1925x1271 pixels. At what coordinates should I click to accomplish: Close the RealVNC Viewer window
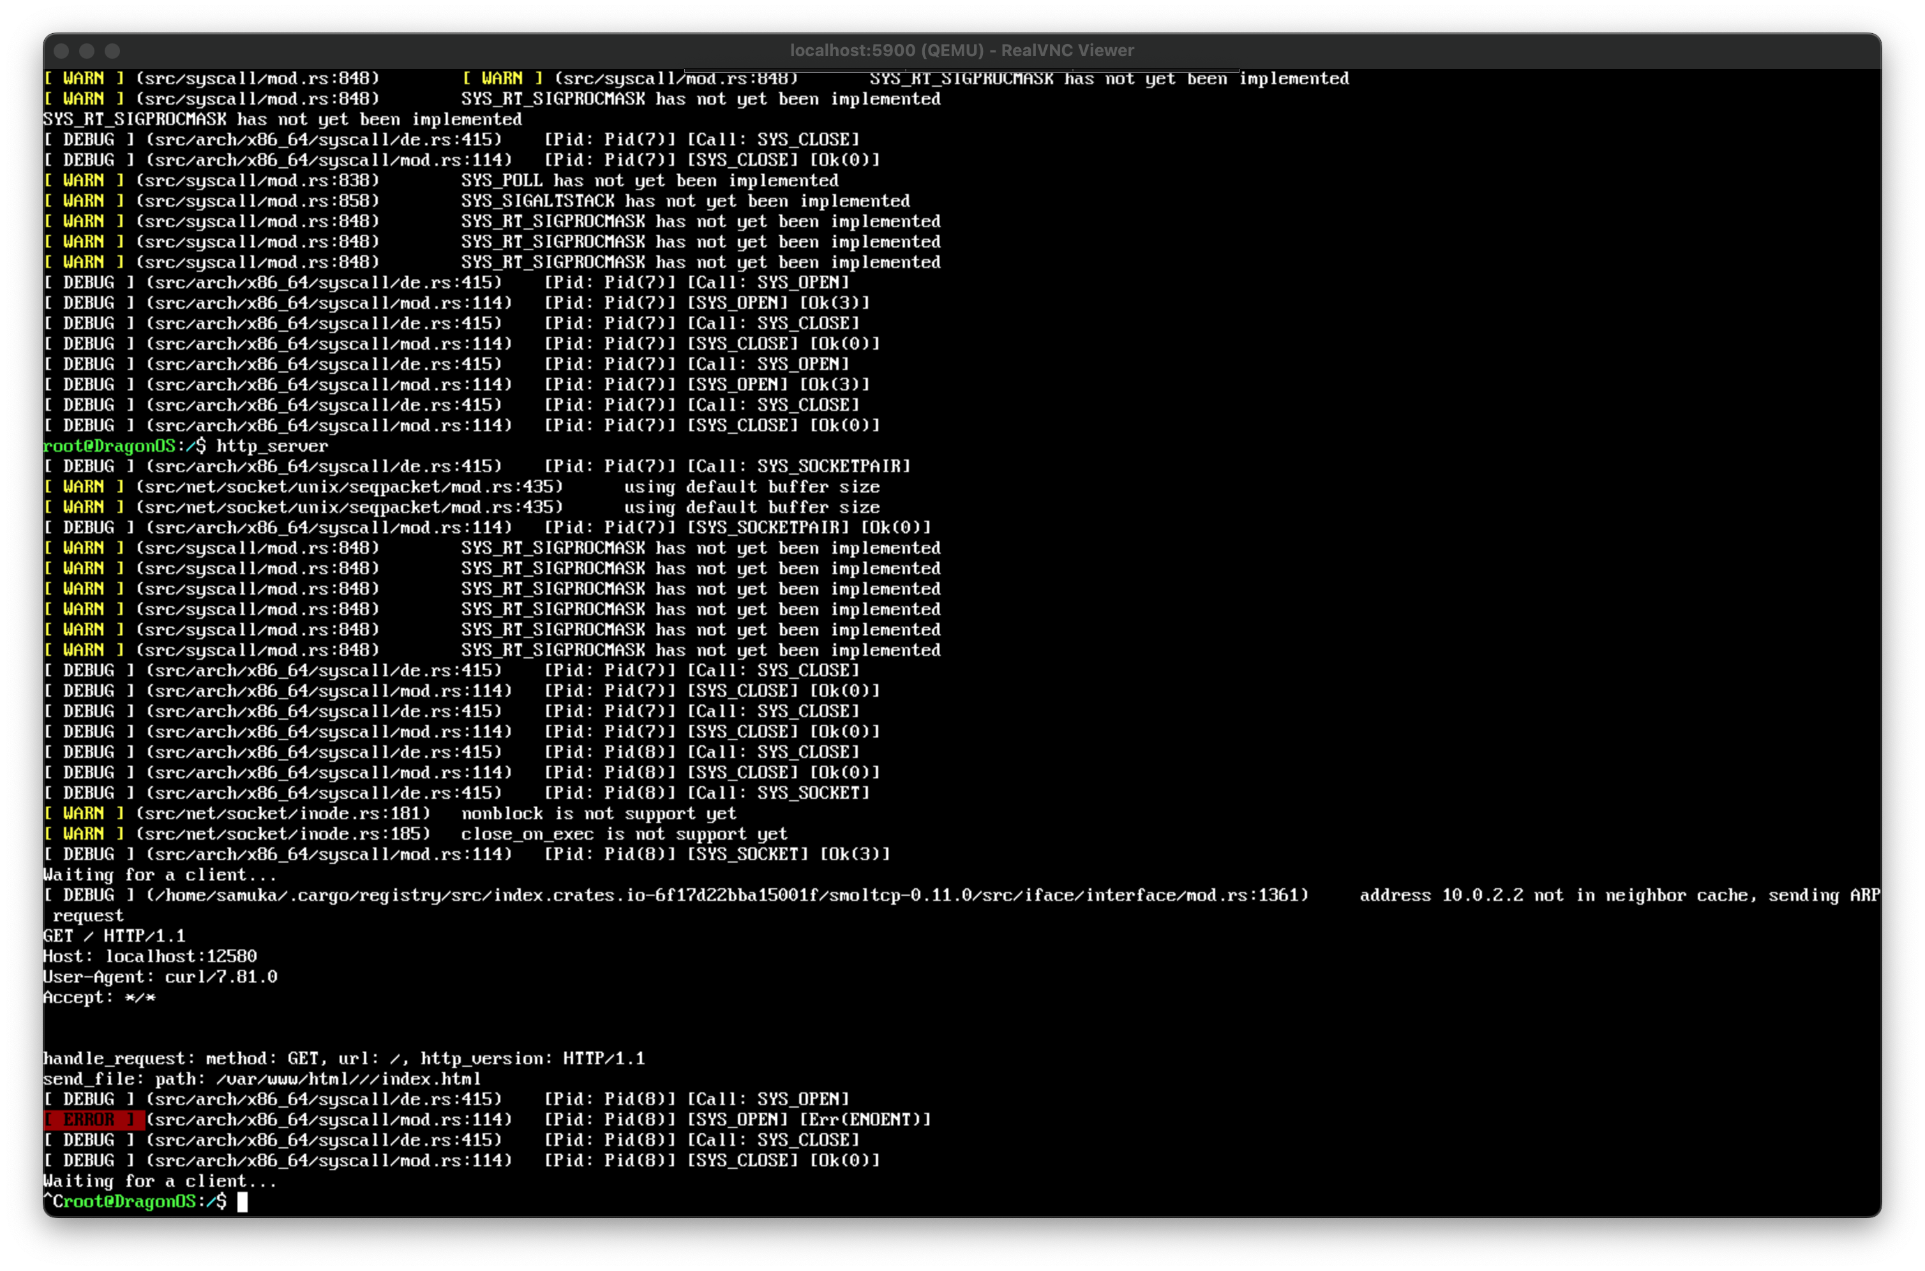[x=61, y=51]
